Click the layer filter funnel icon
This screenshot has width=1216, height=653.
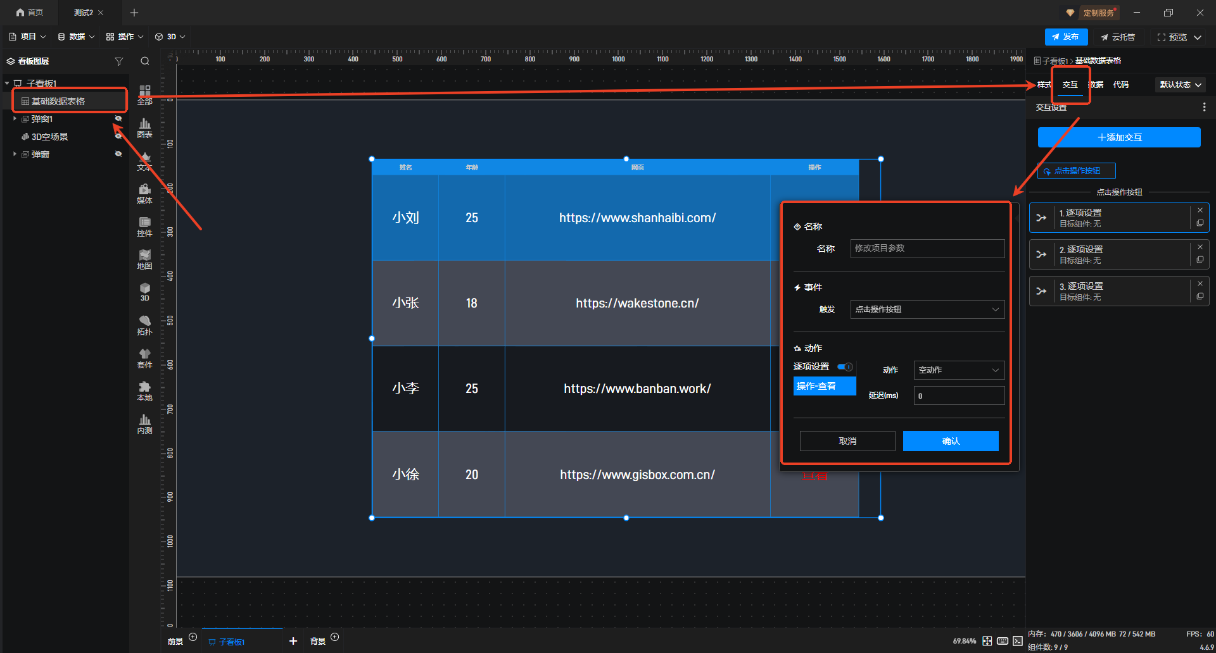(x=118, y=61)
